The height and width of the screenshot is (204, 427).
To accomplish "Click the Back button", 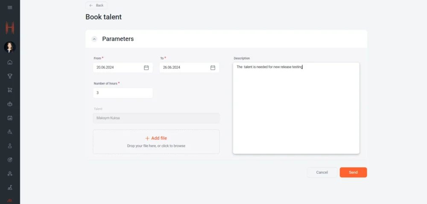I will pyautogui.click(x=97, y=5).
